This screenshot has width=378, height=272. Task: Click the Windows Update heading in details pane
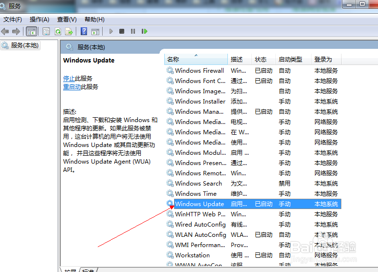coord(89,60)
